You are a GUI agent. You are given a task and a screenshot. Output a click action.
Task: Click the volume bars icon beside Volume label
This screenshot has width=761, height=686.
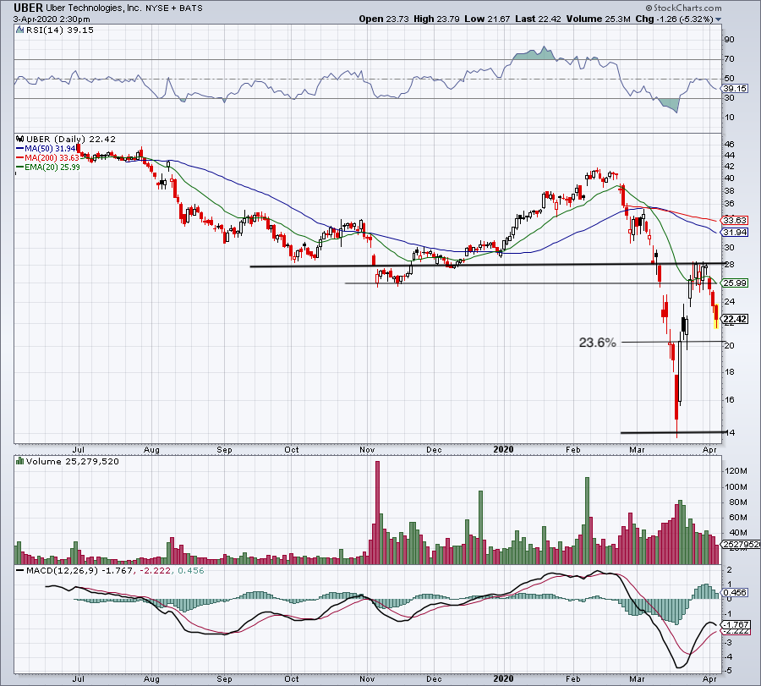point(20,461)
